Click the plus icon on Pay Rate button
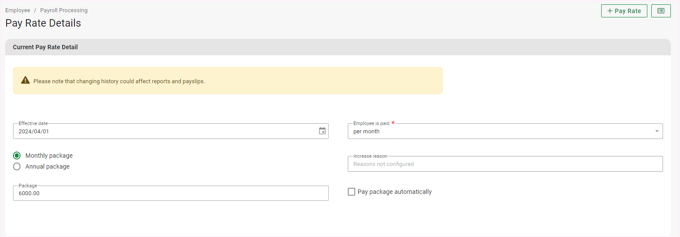 click(609, 11)
